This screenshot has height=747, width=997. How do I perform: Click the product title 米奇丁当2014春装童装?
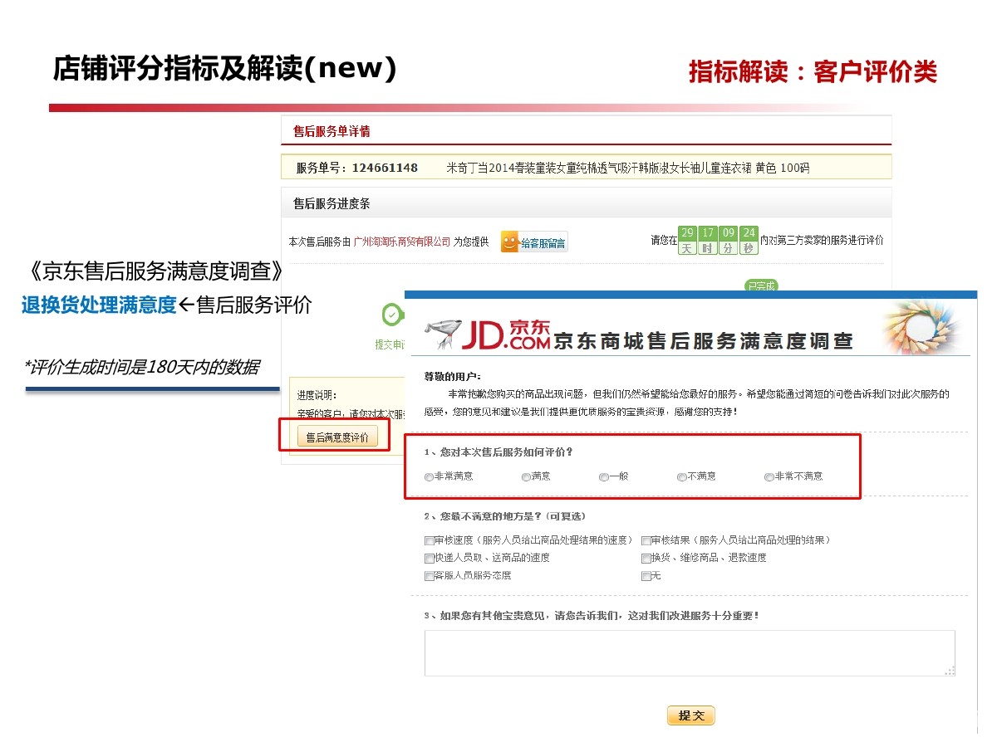click(628, 168)
